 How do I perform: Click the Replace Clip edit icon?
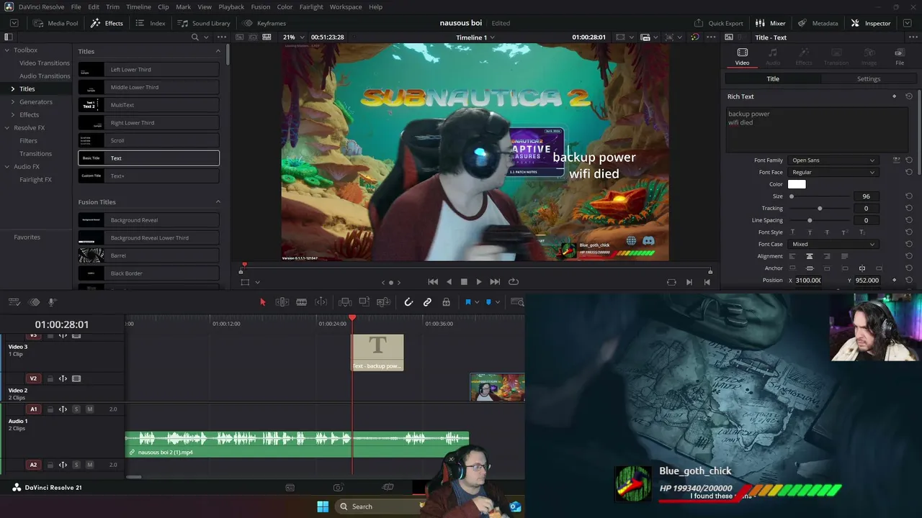pyautogui.click(x=382, y=302)
